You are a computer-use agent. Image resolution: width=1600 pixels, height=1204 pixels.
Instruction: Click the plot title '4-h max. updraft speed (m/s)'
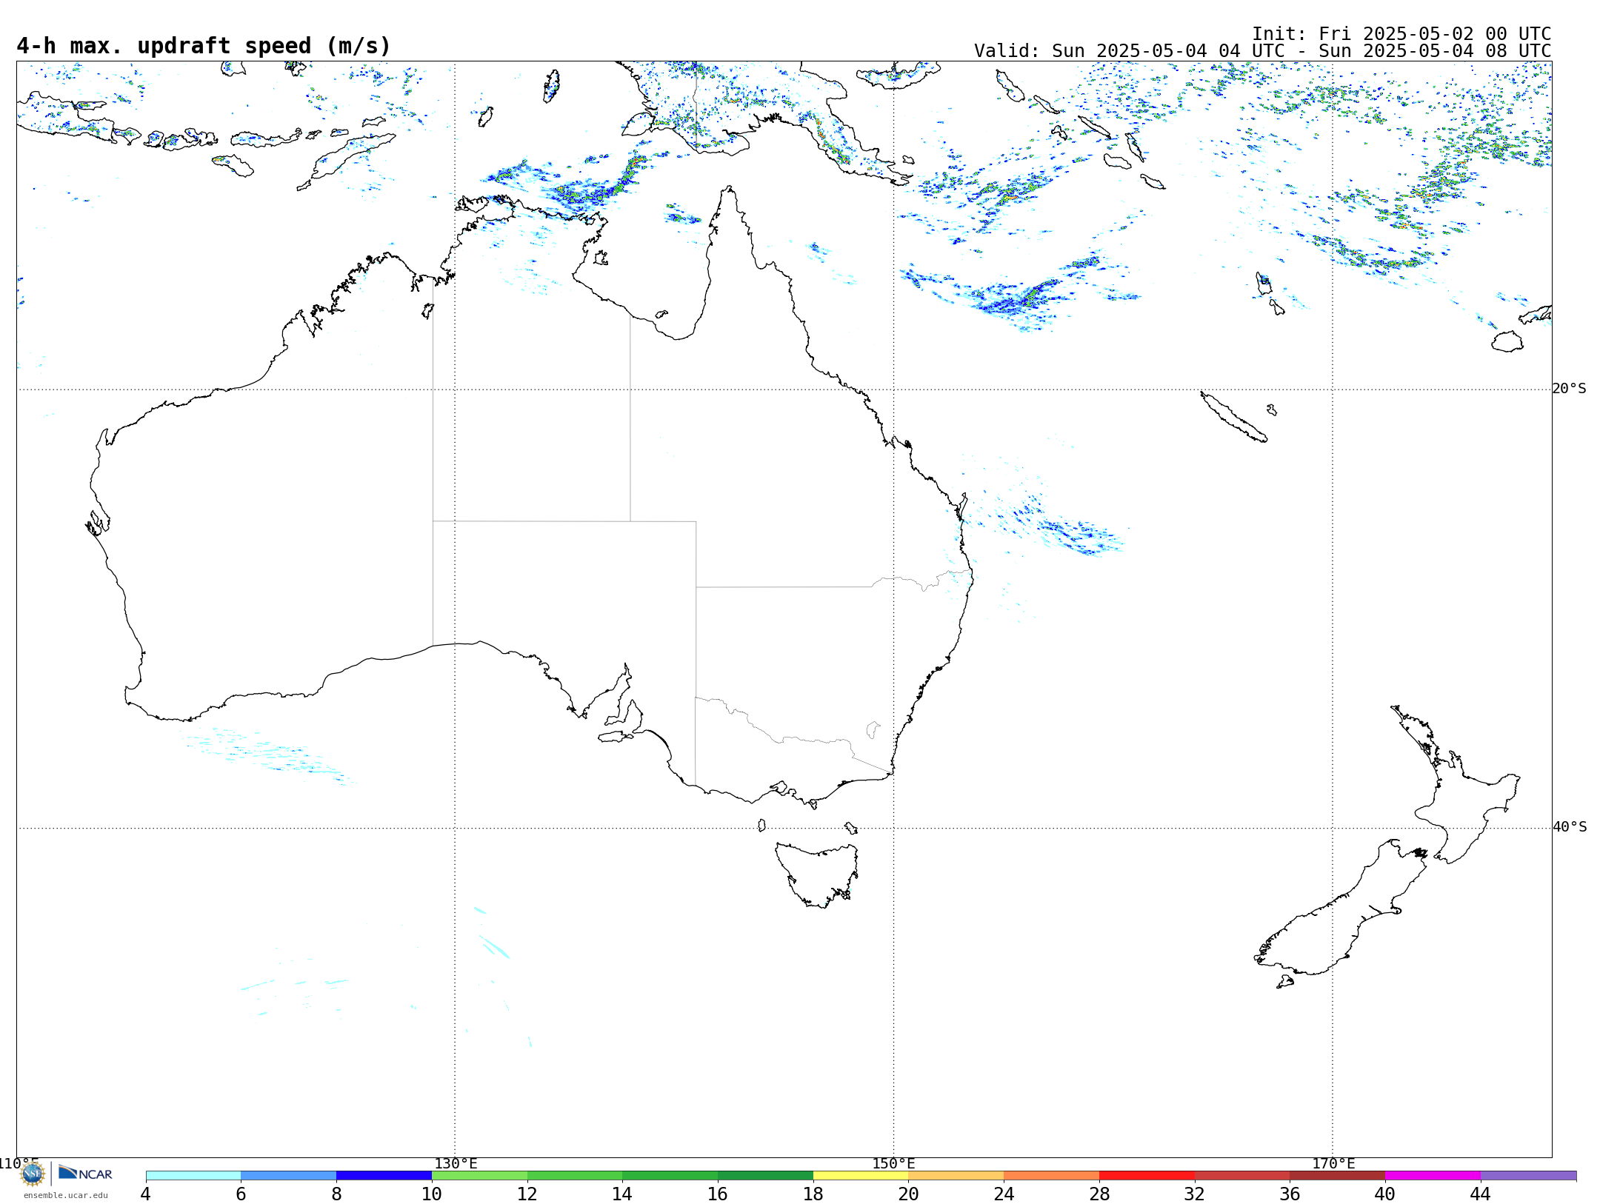pos(204,46)
